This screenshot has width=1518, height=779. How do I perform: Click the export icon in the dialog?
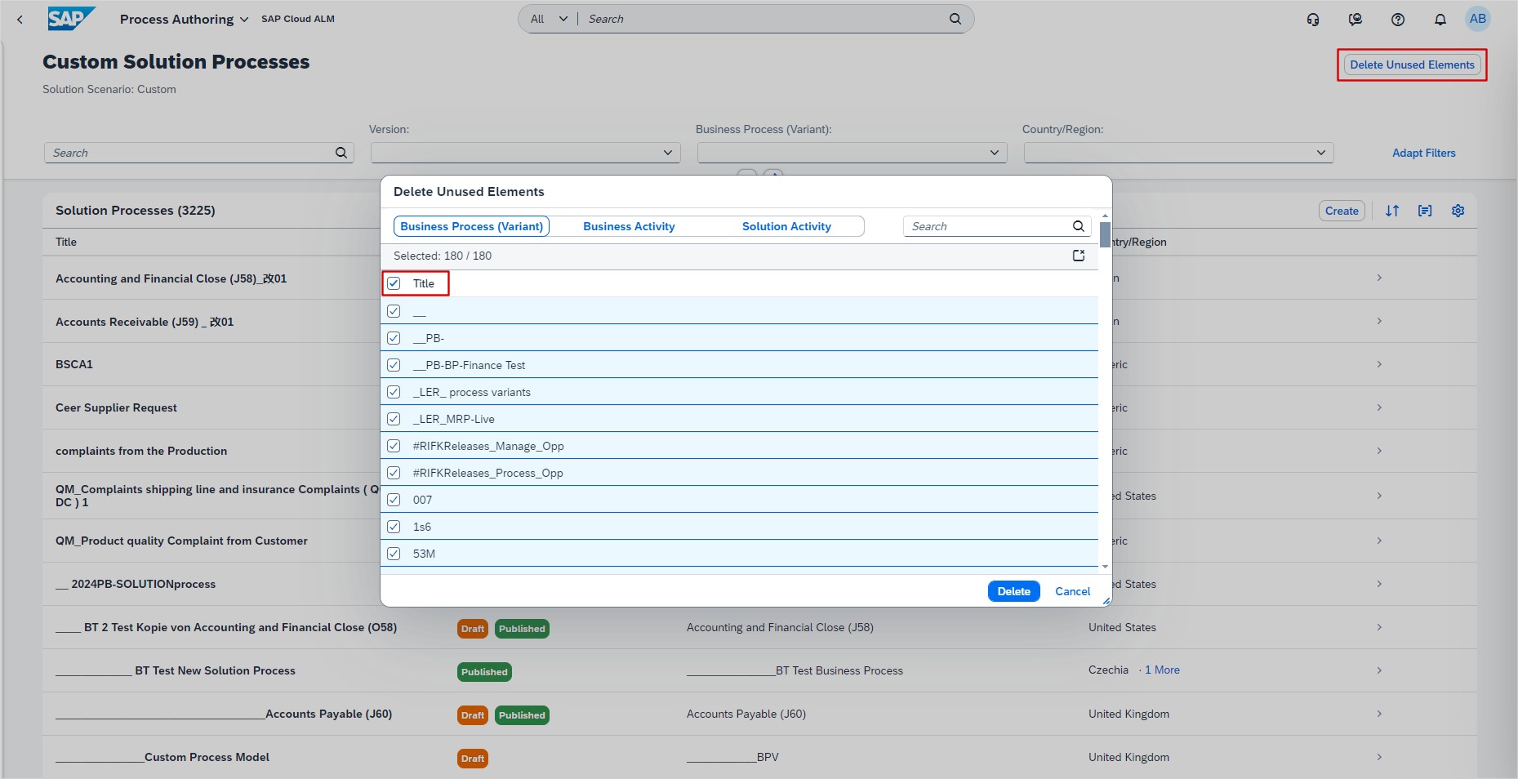pos(1078,256)
